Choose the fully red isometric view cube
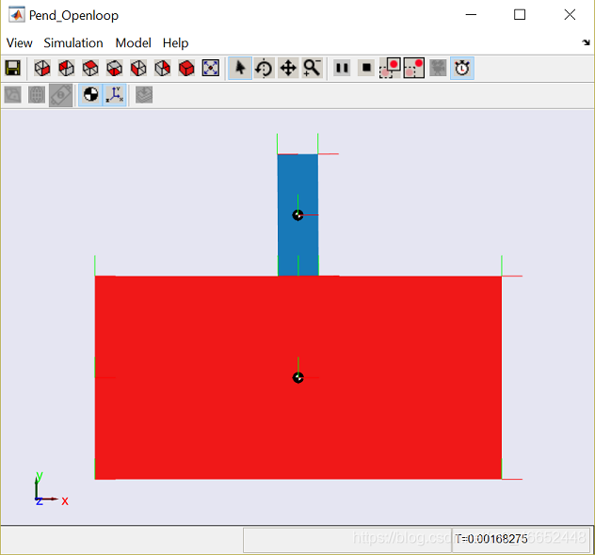595x555 pixels. click(186, 69)
